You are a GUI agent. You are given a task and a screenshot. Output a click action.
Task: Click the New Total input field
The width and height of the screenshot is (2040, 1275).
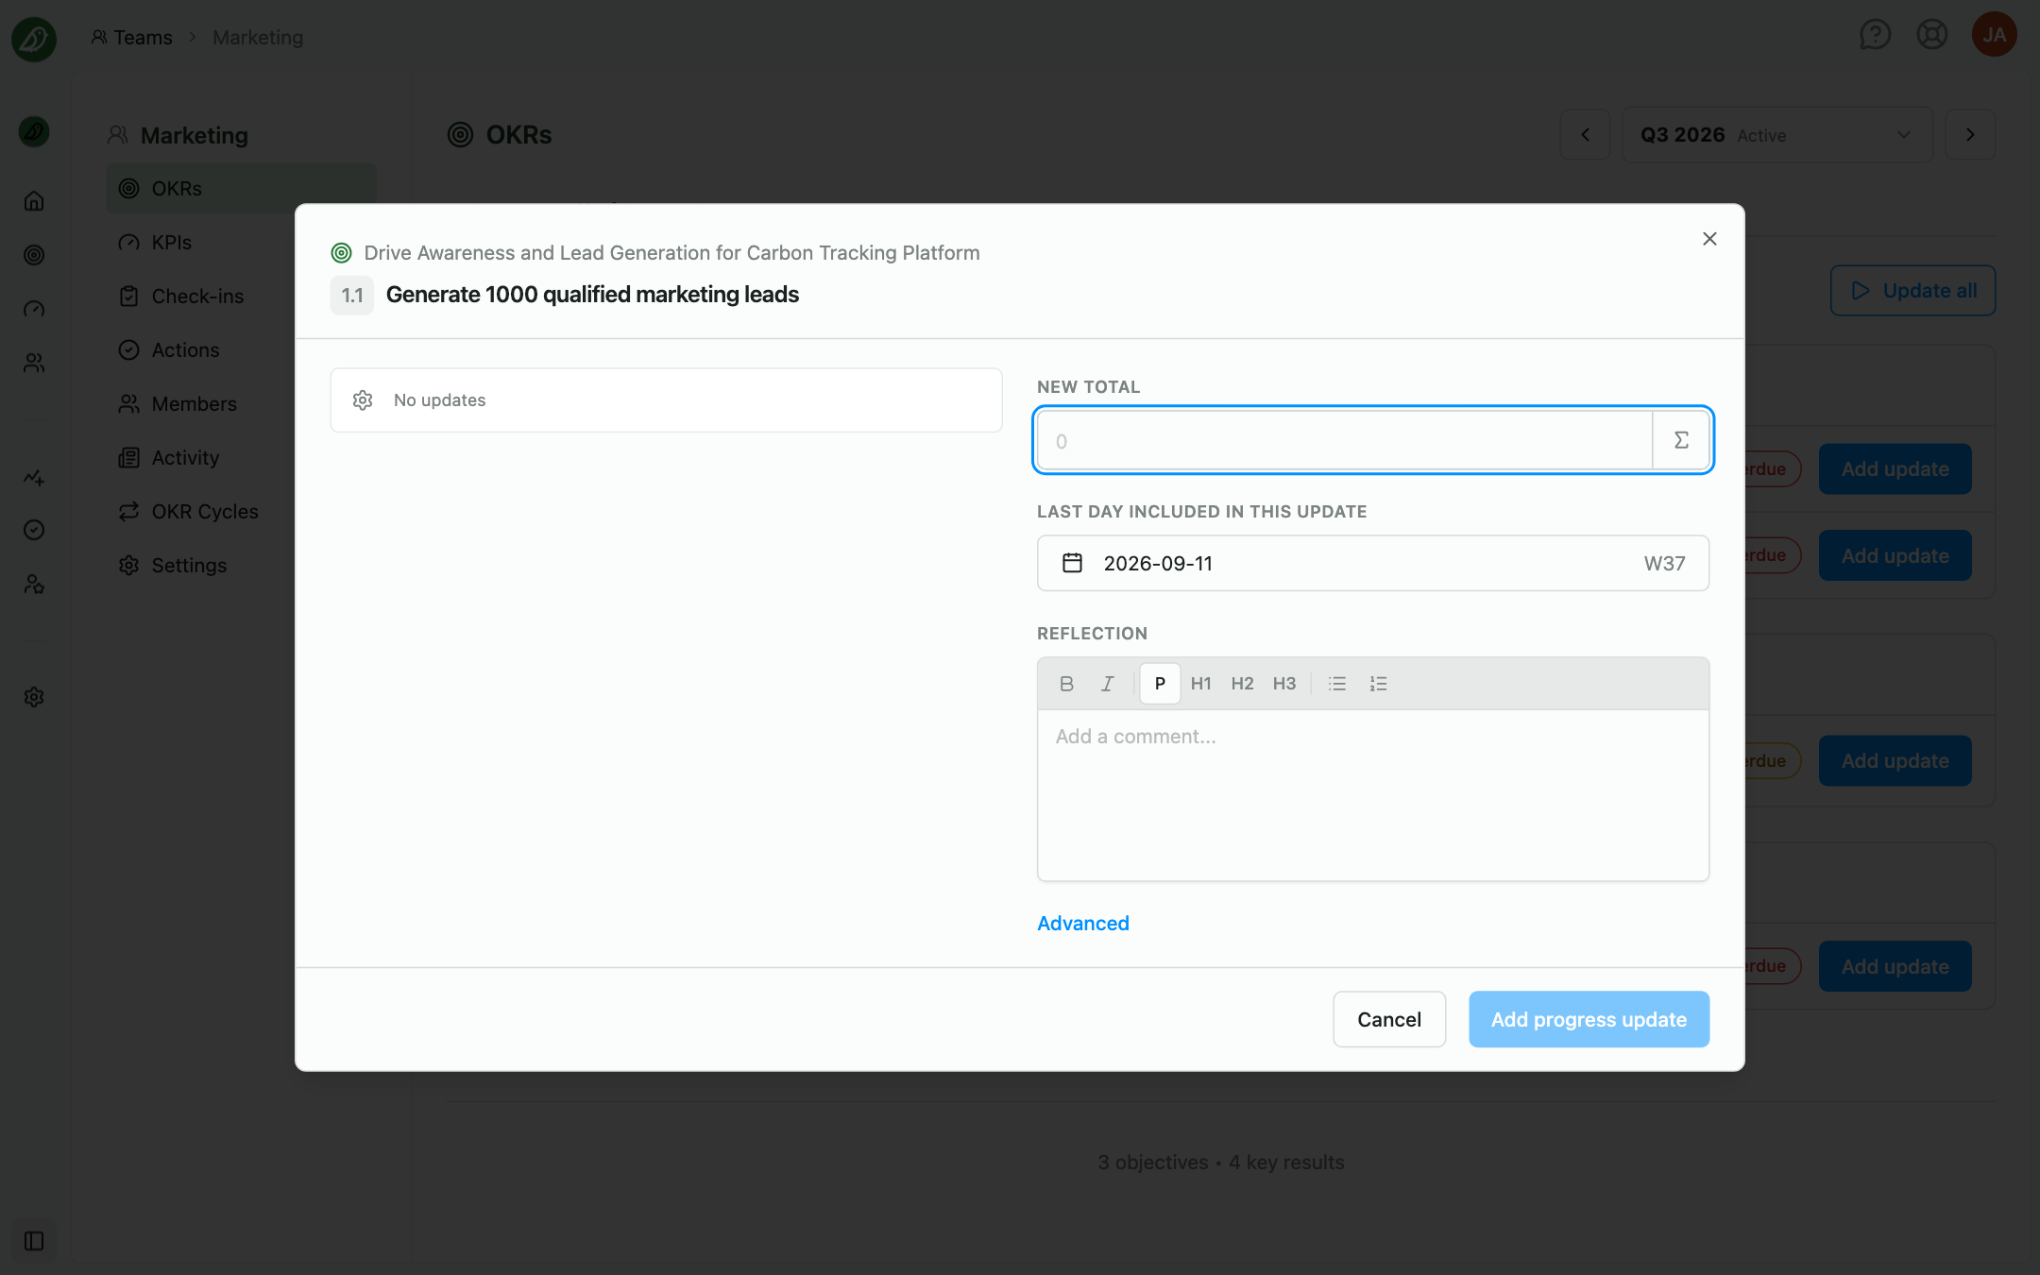1345,440
